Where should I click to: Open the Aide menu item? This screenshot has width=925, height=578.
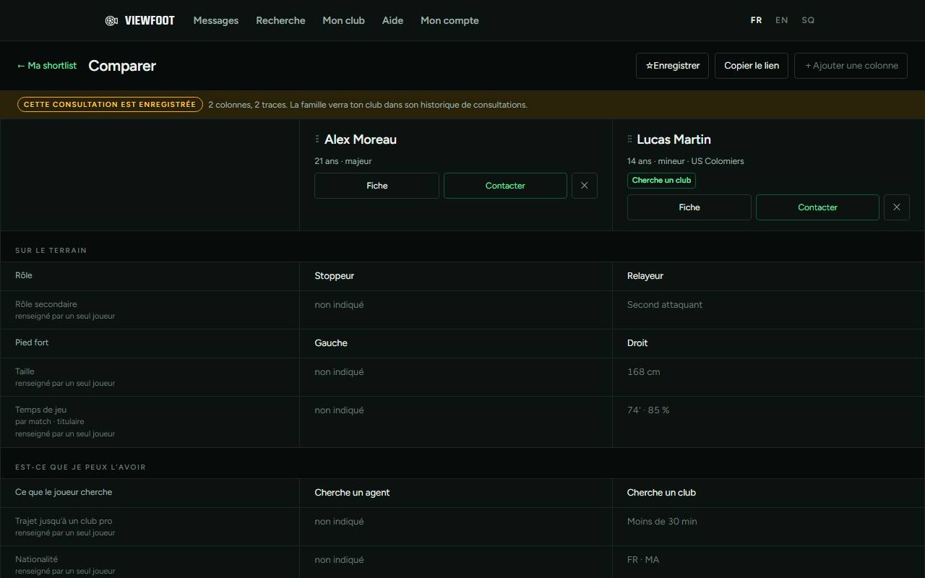tap(392, 20)
